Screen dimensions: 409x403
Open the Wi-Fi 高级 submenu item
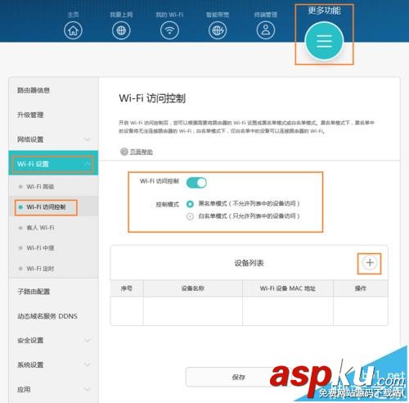click(40, 187)
